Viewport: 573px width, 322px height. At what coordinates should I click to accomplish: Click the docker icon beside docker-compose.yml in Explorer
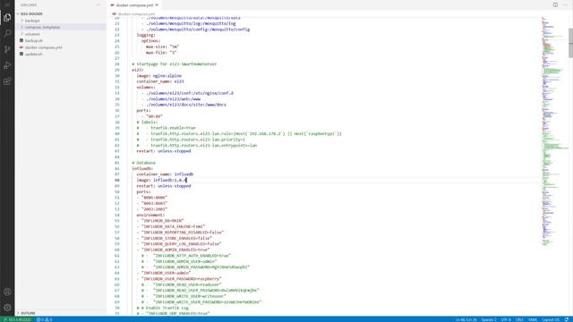click(21, 47)
